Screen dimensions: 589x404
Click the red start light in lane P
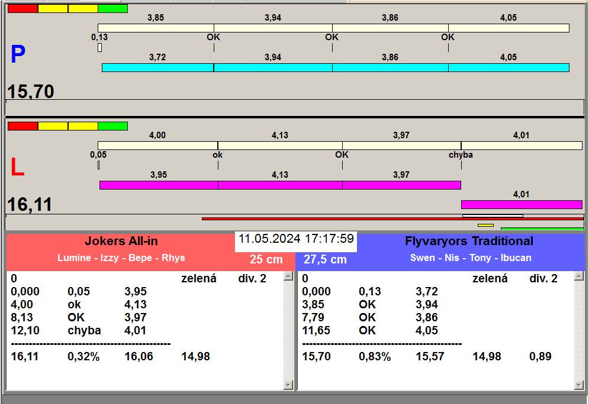point(23,9)
